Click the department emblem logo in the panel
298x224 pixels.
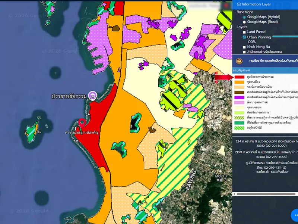(x=239, y=60)
